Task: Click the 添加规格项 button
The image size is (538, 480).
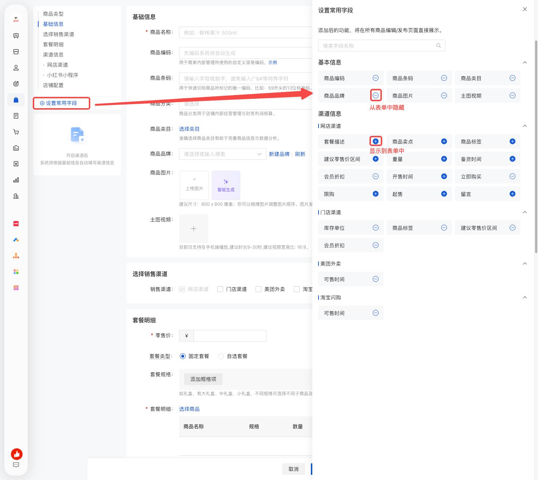Action: [203, 379]
